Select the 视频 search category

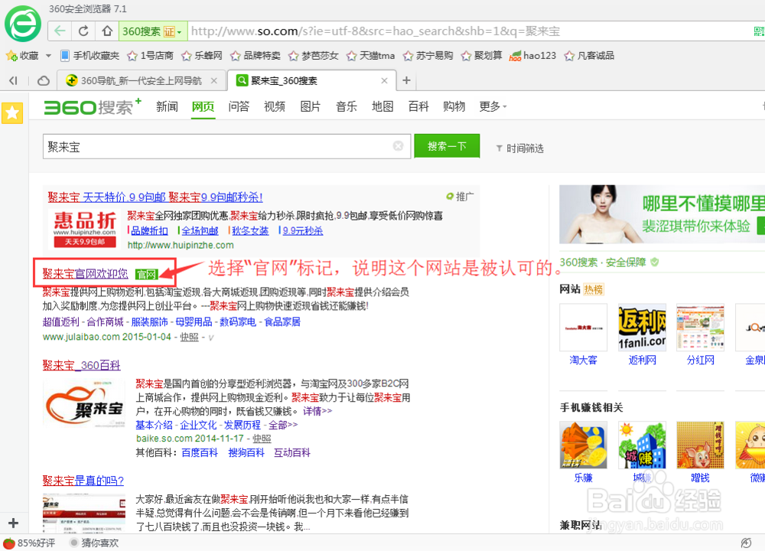click(274, 107)
